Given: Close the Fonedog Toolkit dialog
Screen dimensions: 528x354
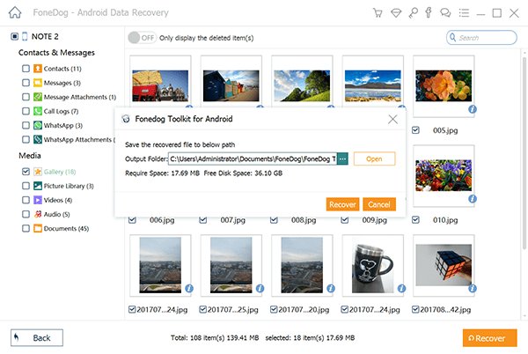Looking at the screenshot, I should (392, 119).
